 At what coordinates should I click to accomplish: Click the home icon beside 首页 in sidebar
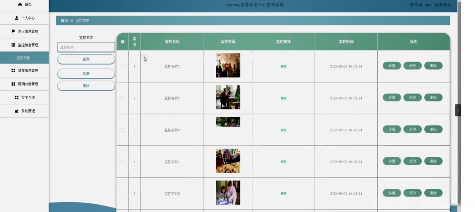point(20,5)
